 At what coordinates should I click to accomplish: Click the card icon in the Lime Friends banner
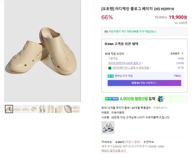coord(106,32)
